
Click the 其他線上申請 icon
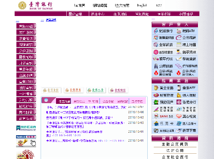point(156,131)
